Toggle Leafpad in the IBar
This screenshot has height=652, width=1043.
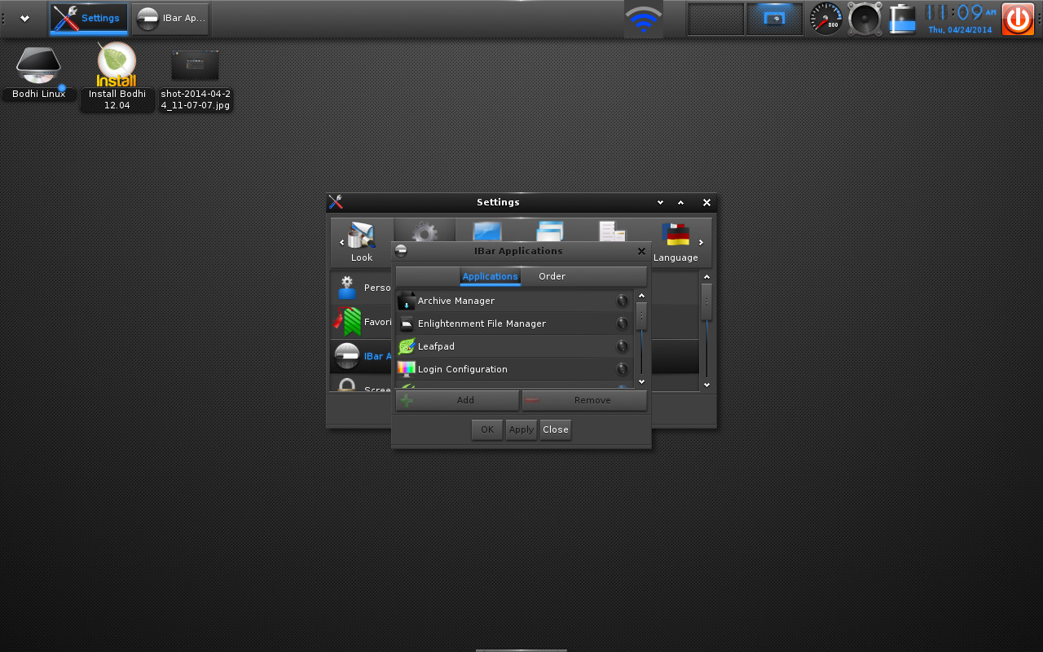(623, 346)
